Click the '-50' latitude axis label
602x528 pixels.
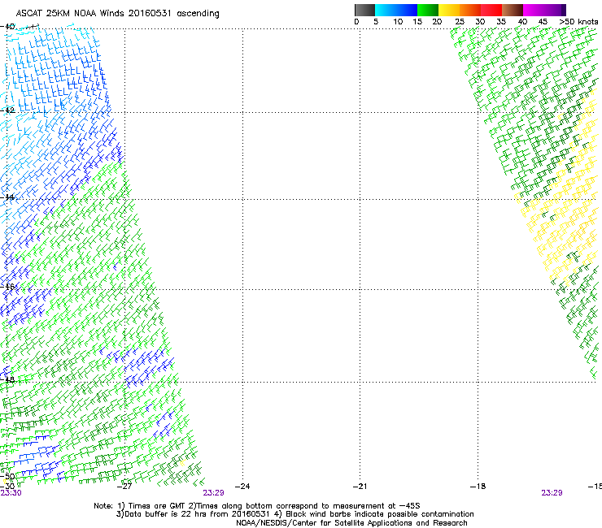pos(7,477)
